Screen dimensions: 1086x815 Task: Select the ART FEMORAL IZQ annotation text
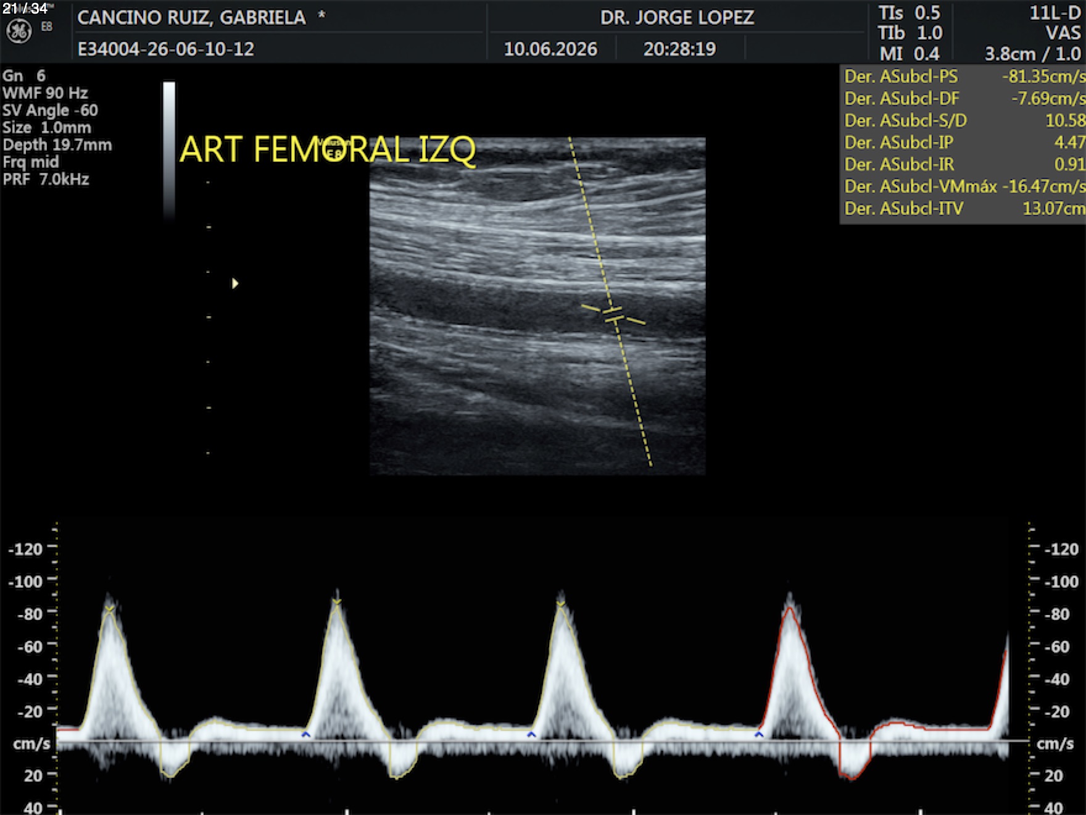click(328, 149)
